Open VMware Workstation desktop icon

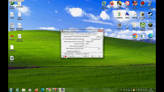pos(104,5)
